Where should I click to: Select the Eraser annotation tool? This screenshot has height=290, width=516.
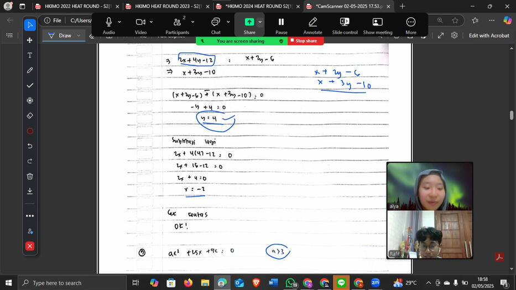[30, 116]
